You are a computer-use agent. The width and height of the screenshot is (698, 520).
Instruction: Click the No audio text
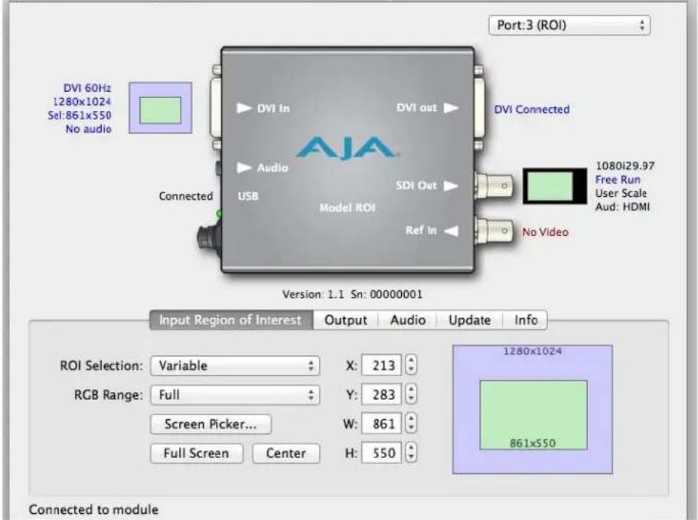89,129
